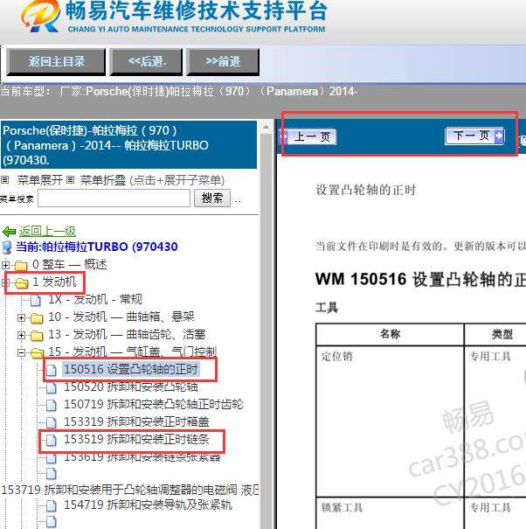Click the 1 发动机 folder icon
Image resolution: width=526 pixels, height=529 pixels.
[22, 283]
